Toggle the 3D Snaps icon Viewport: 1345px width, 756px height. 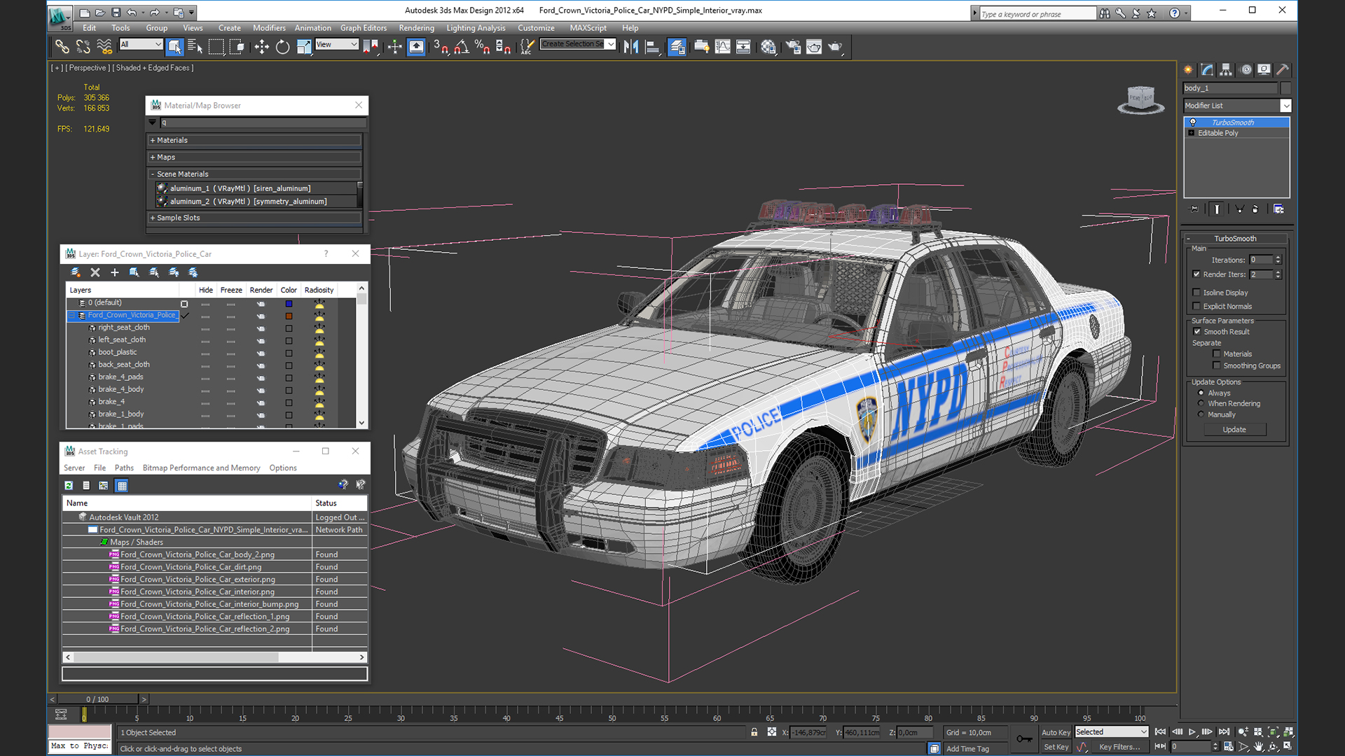pyautogui.click(x=441, y=47)
